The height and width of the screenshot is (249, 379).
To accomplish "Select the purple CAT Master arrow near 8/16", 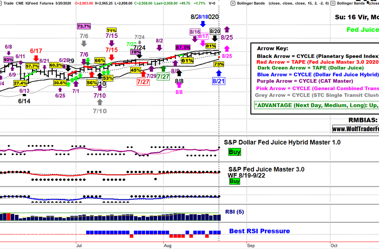I will point(195,38).
